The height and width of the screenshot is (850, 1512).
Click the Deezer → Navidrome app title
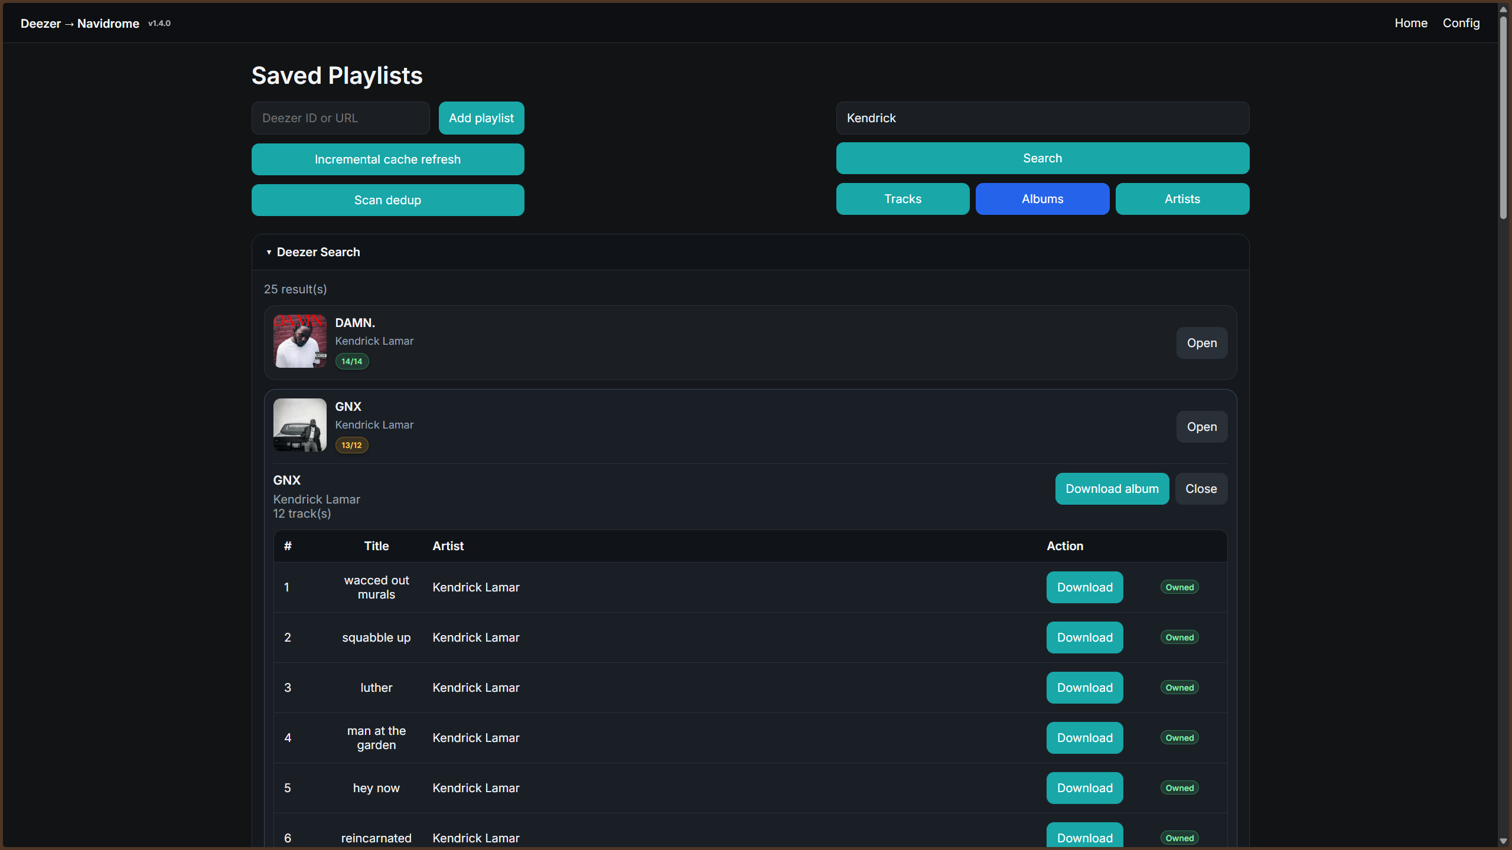(80, 24)
